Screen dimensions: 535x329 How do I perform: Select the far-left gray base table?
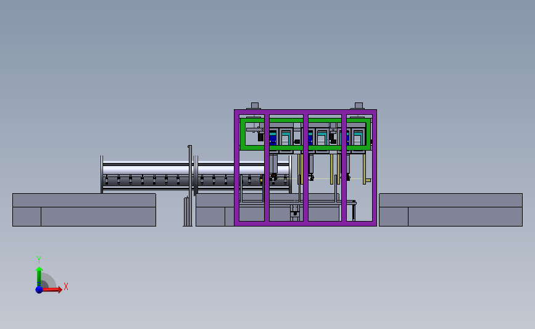pos(84,209)
